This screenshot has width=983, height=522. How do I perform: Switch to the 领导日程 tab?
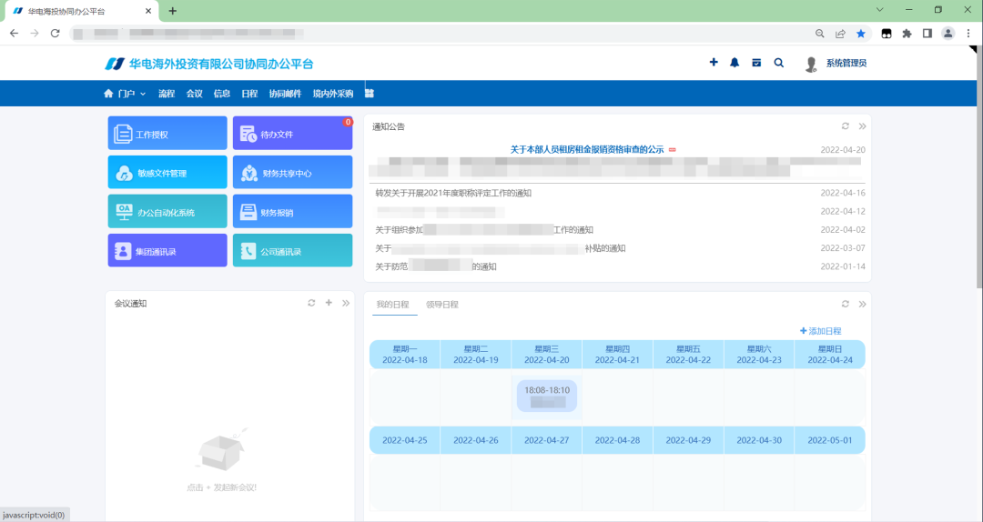442,305
